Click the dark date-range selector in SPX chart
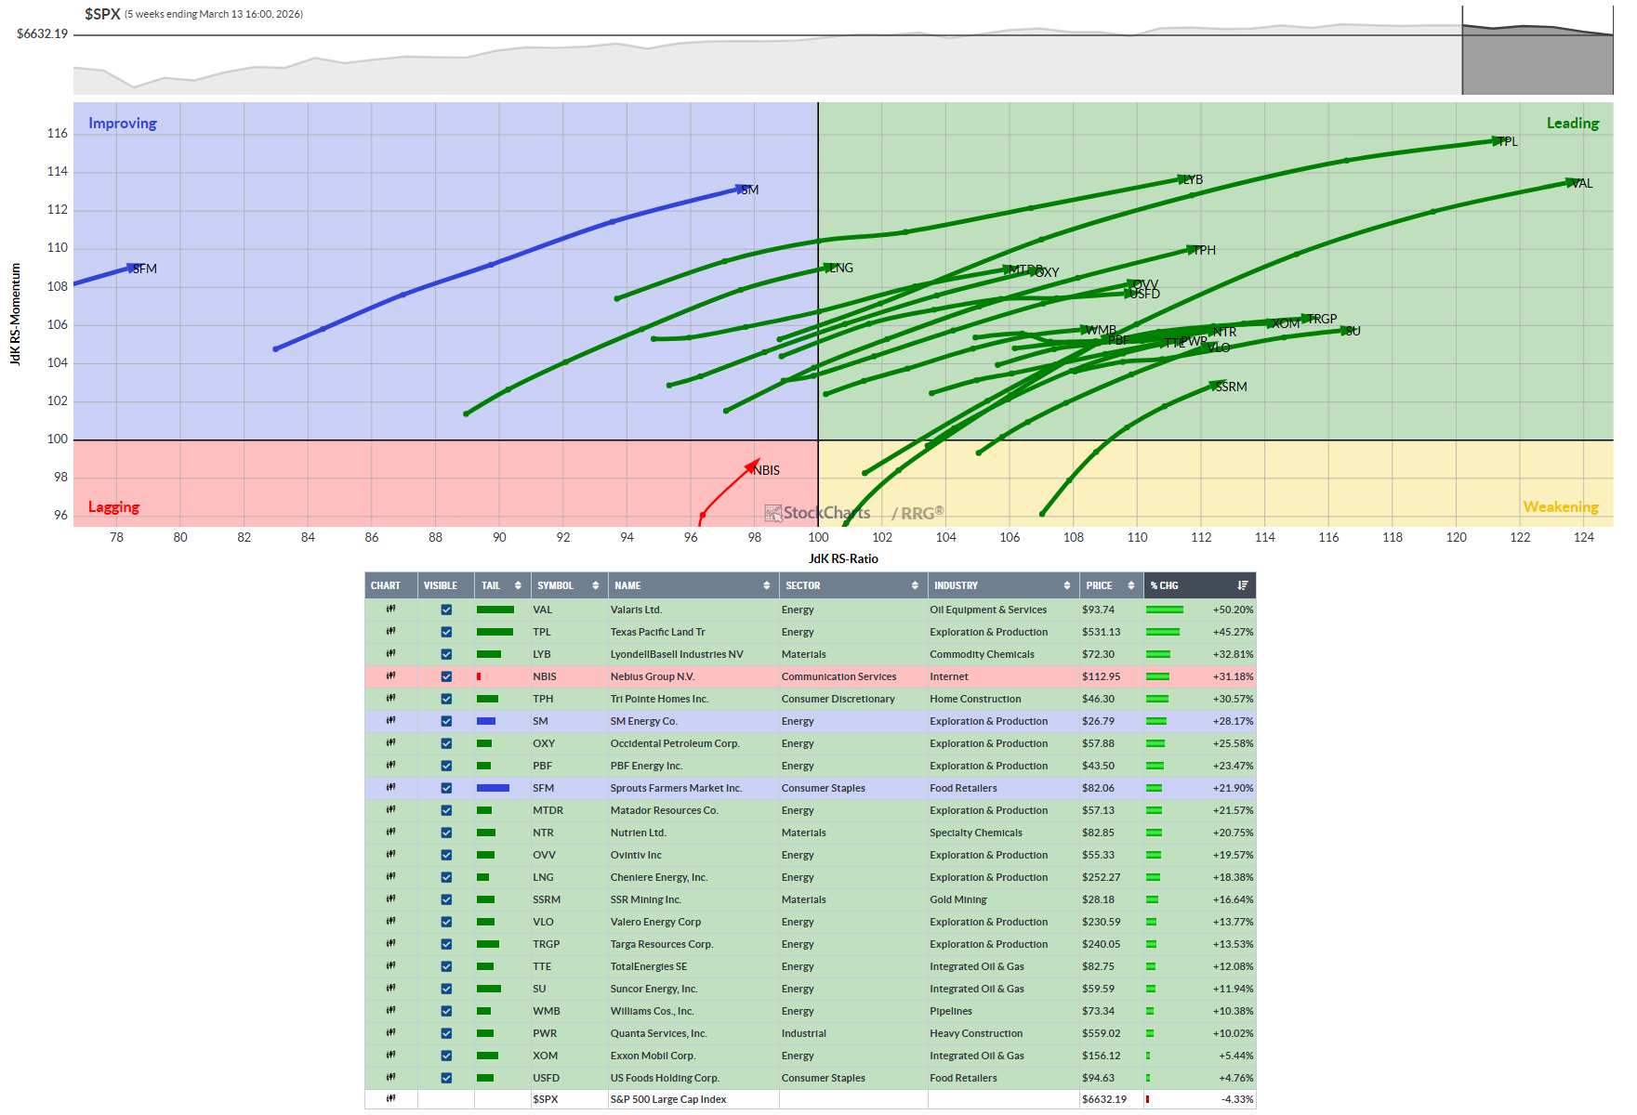This screenshot has height=1115, width=1637. point(1538,59)
